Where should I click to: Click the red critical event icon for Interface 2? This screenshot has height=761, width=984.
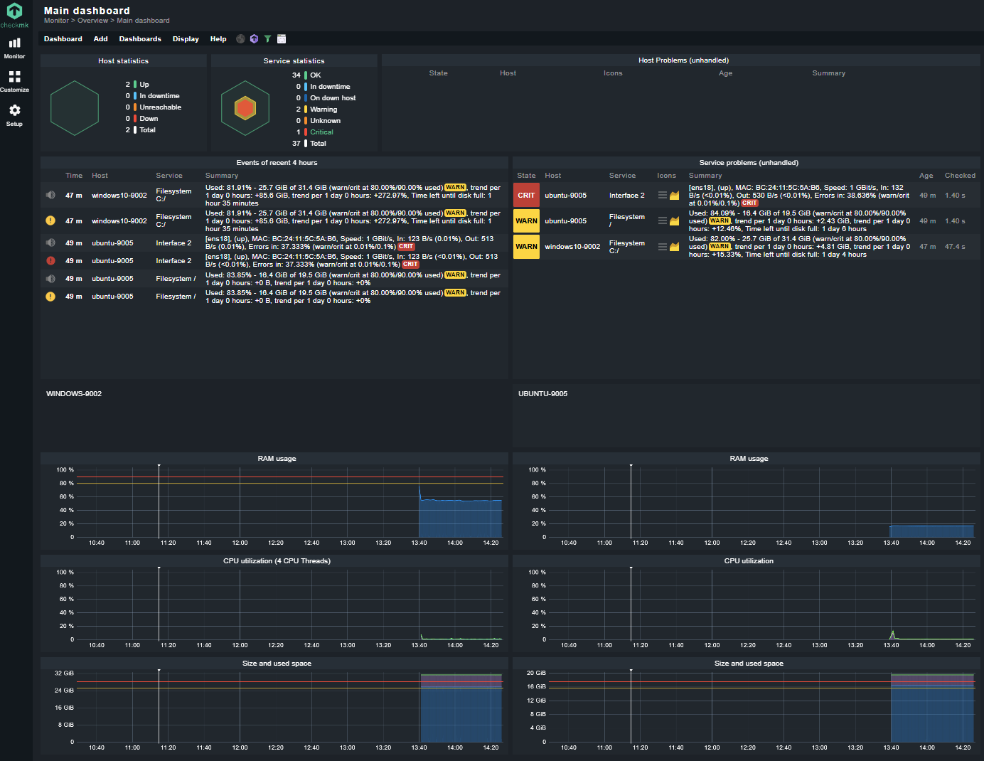[x=50, y=261]
